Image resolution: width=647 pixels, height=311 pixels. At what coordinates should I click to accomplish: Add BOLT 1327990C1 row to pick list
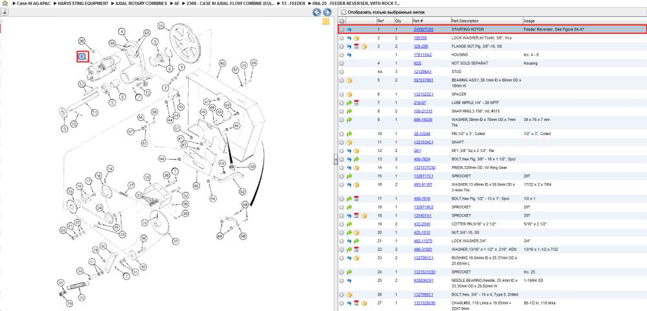click(x=342, y=295)
